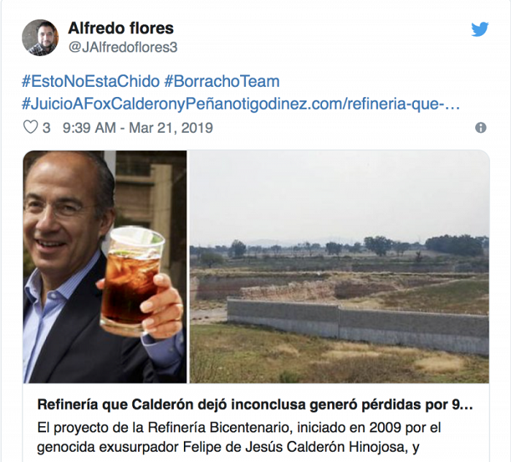Click the second description line 'genocida exusurpador'

coord(228,447)
